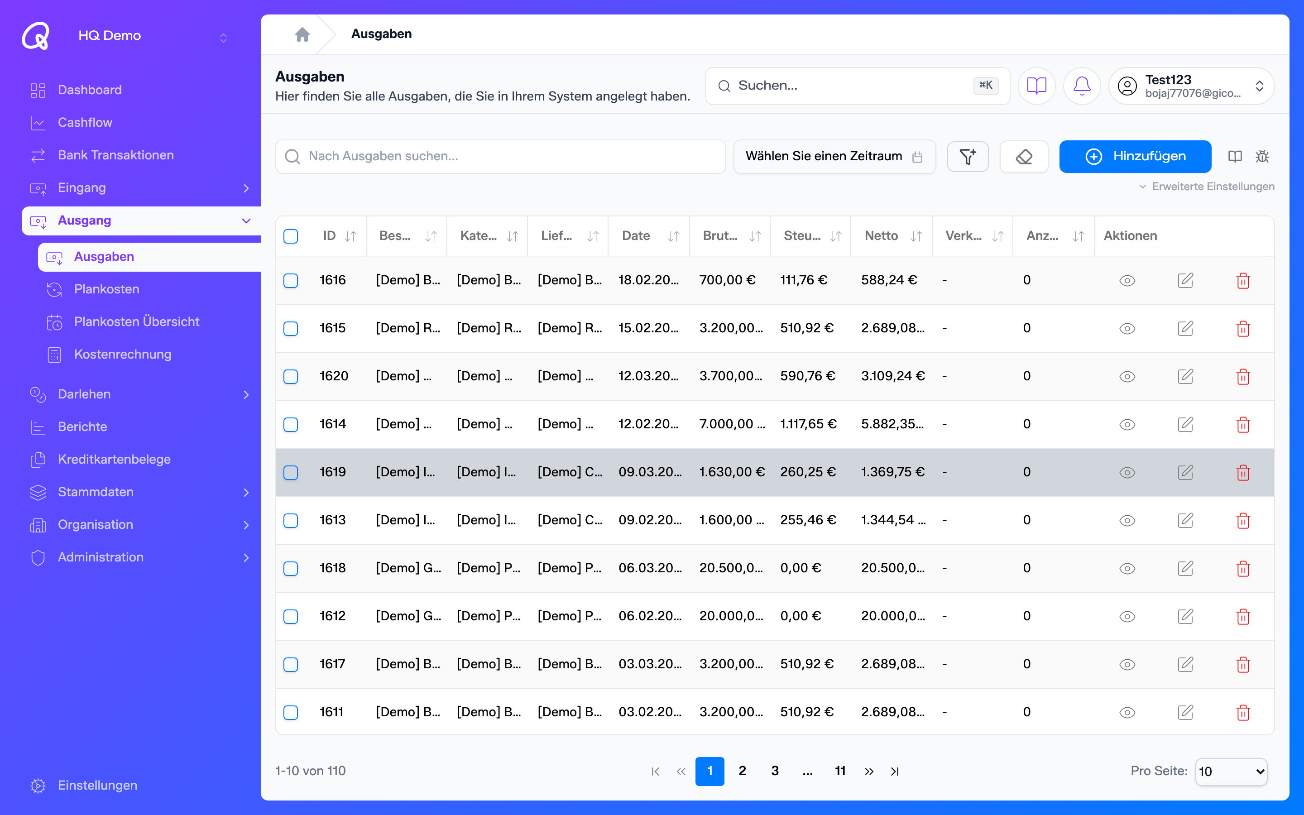Open the bug report icon
Viewport: 1304px width, 815px height.
(x=1262, y=157)
